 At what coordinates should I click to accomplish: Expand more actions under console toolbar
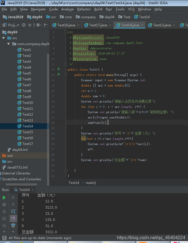(x=13, y=232)
